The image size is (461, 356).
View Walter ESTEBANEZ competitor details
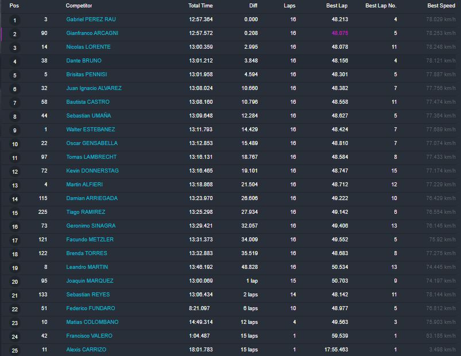coord(90,130)
